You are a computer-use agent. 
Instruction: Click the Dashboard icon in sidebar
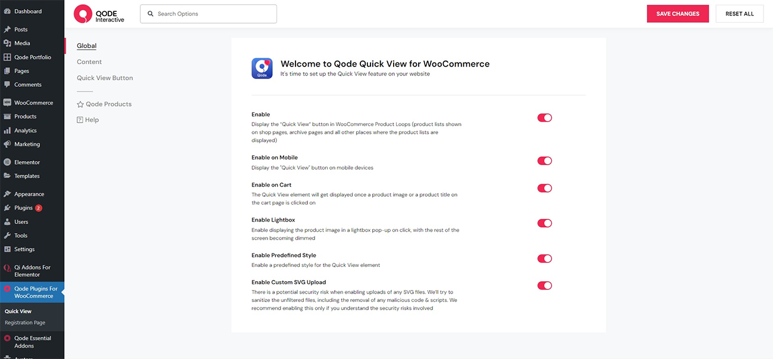7,11
